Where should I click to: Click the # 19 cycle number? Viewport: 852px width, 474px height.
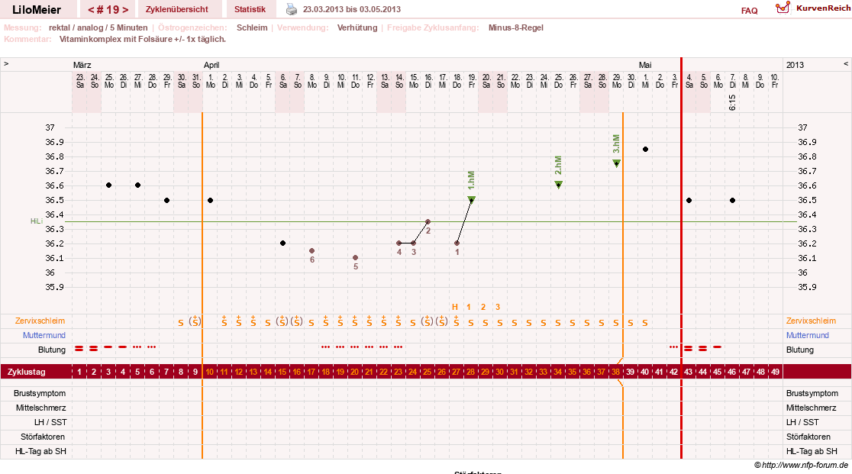coord(108,10)
